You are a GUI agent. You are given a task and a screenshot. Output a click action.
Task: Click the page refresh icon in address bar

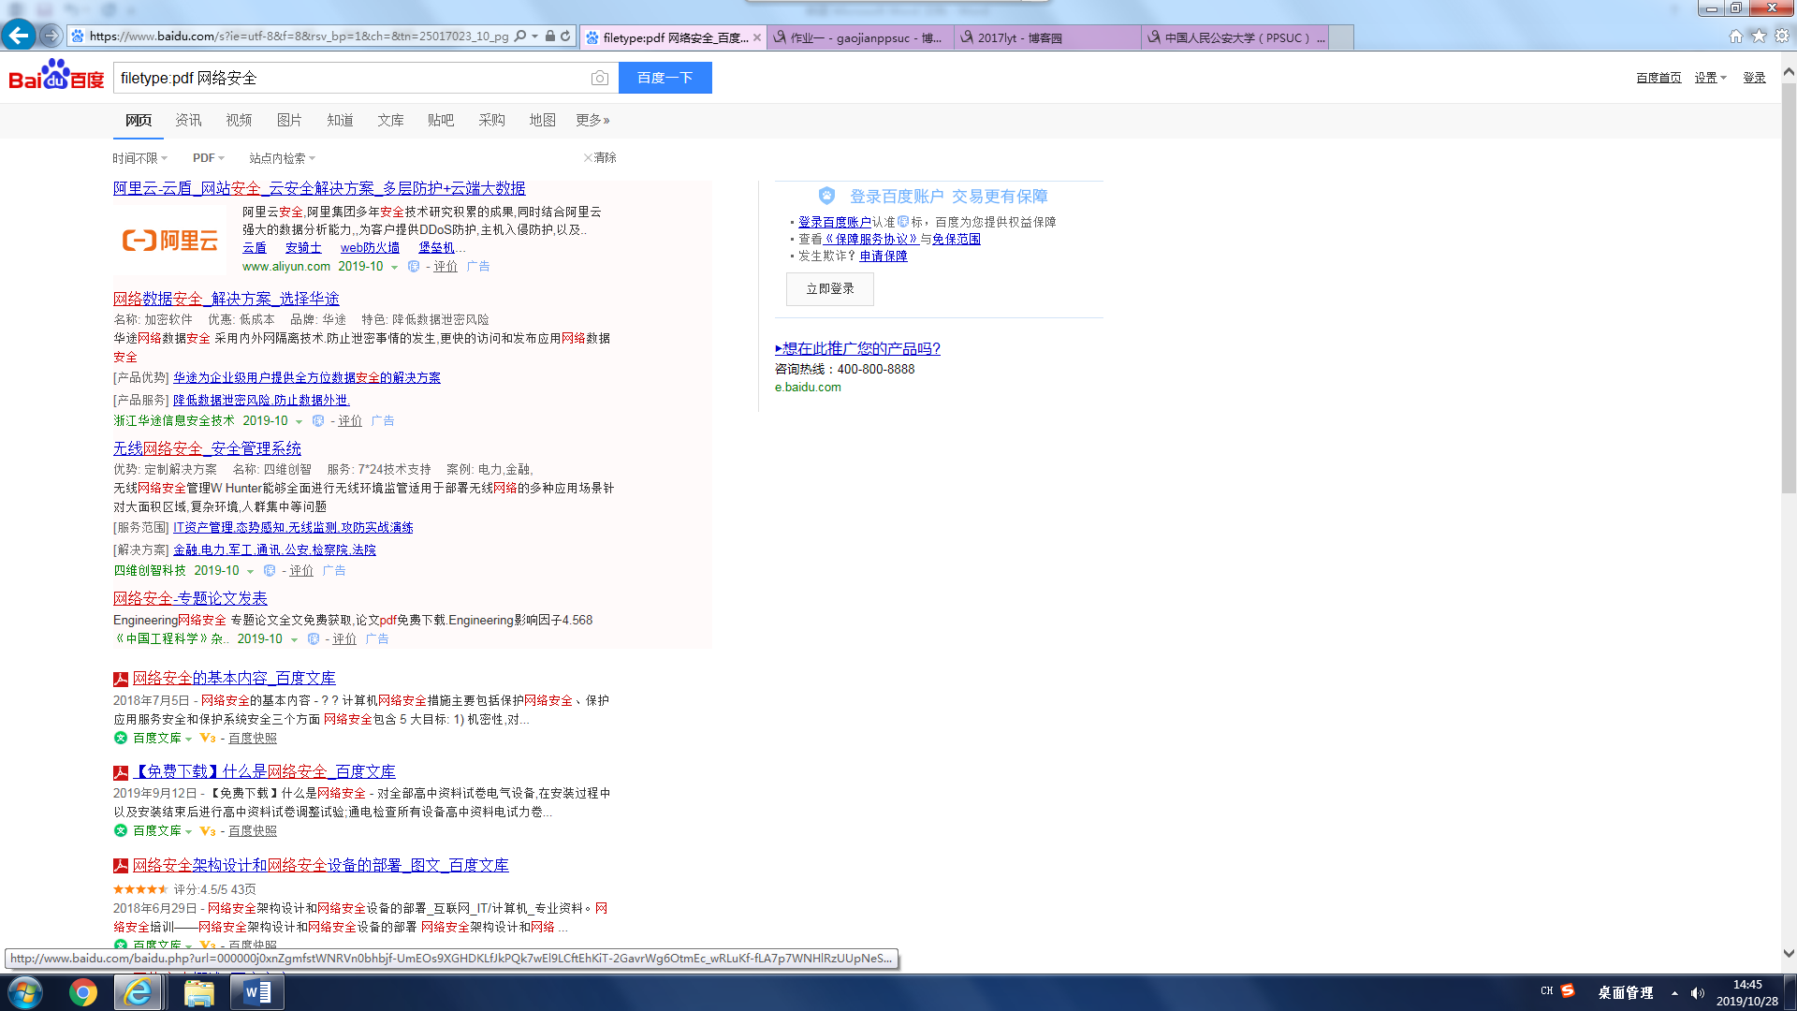pos(565,37)
